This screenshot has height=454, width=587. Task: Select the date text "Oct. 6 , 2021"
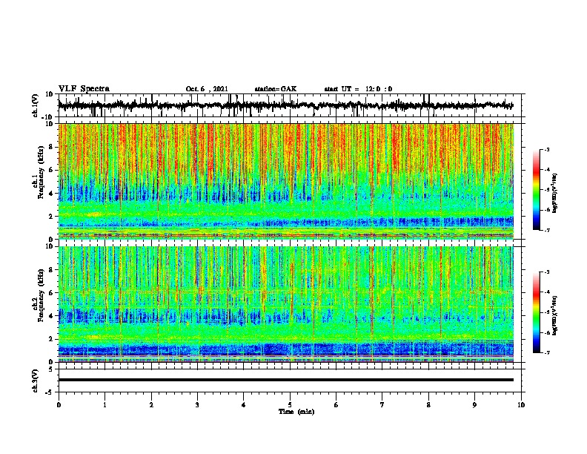click(x=207, y=89)
